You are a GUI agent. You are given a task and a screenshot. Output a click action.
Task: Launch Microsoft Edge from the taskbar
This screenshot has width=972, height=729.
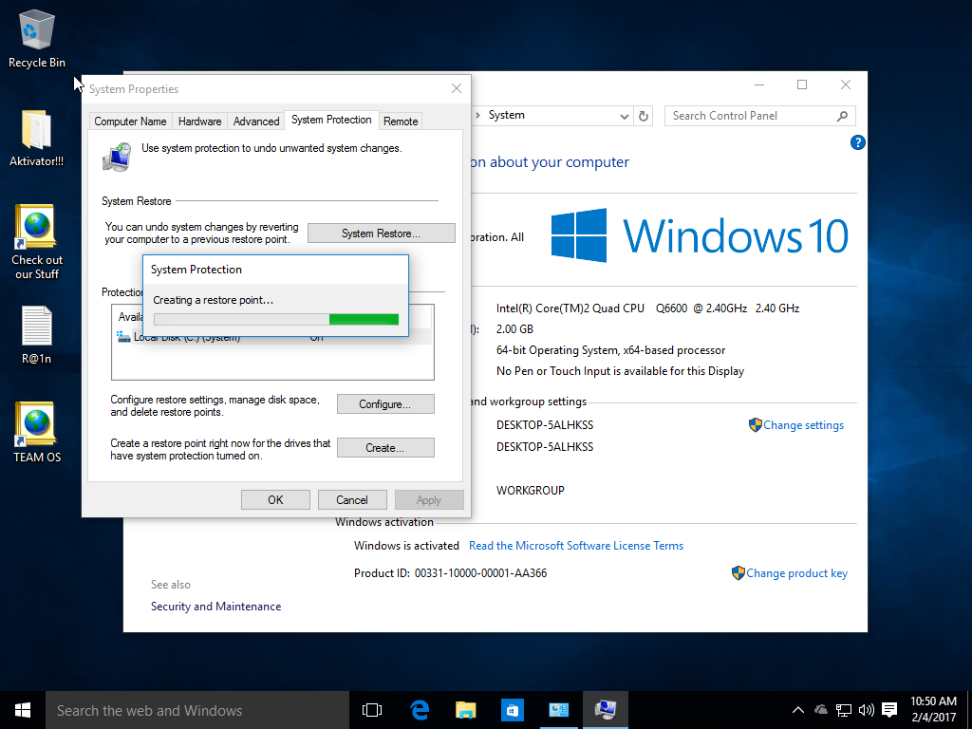coord(420,710)
